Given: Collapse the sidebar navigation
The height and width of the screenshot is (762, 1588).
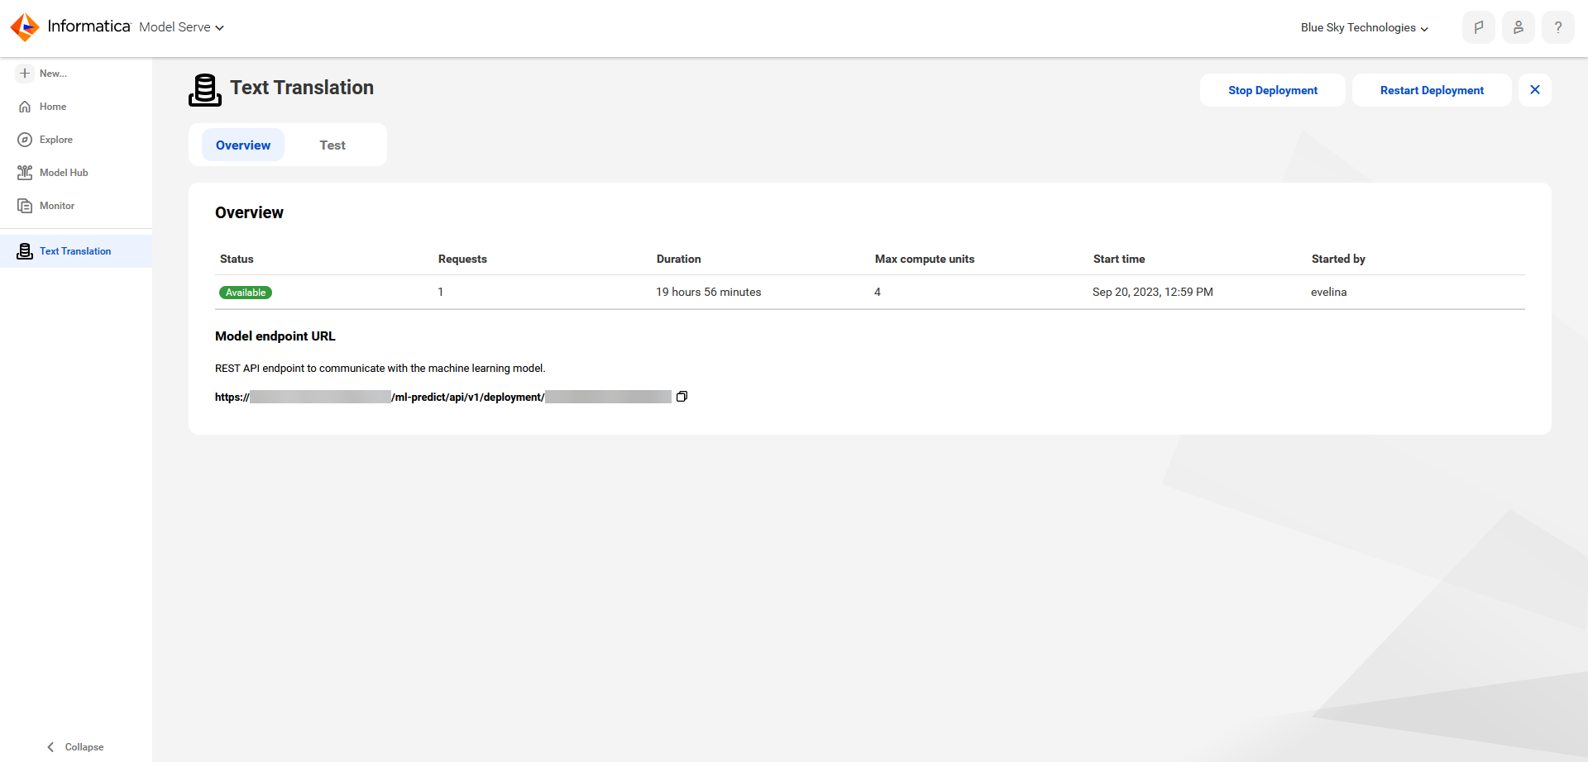Looking at the screenshot, I should [x=75, y=747].
